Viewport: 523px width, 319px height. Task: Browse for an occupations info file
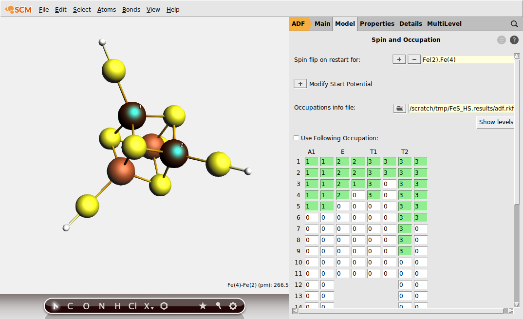399,108
